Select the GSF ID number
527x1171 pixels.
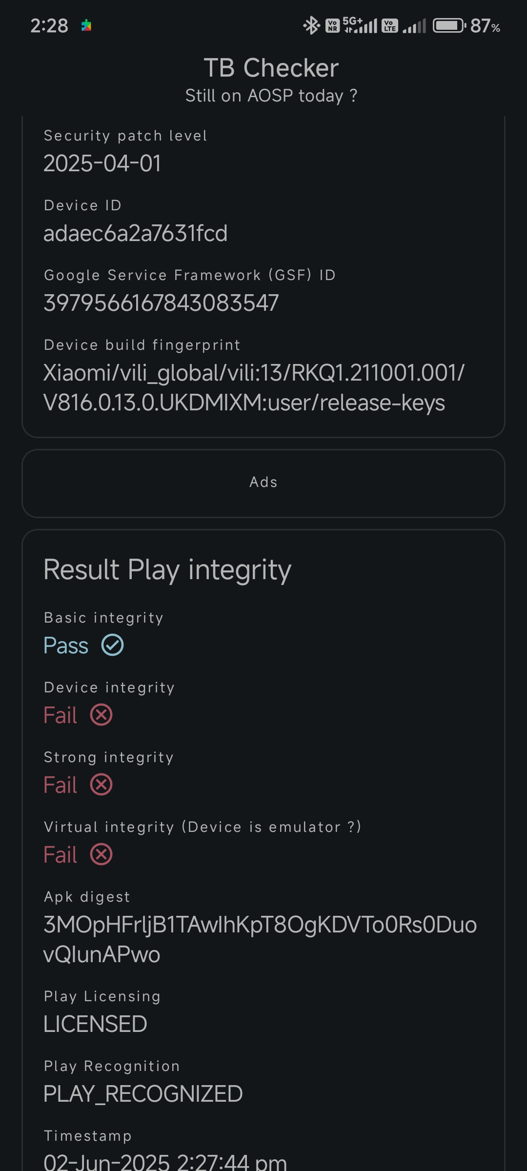tap(161, 303)
